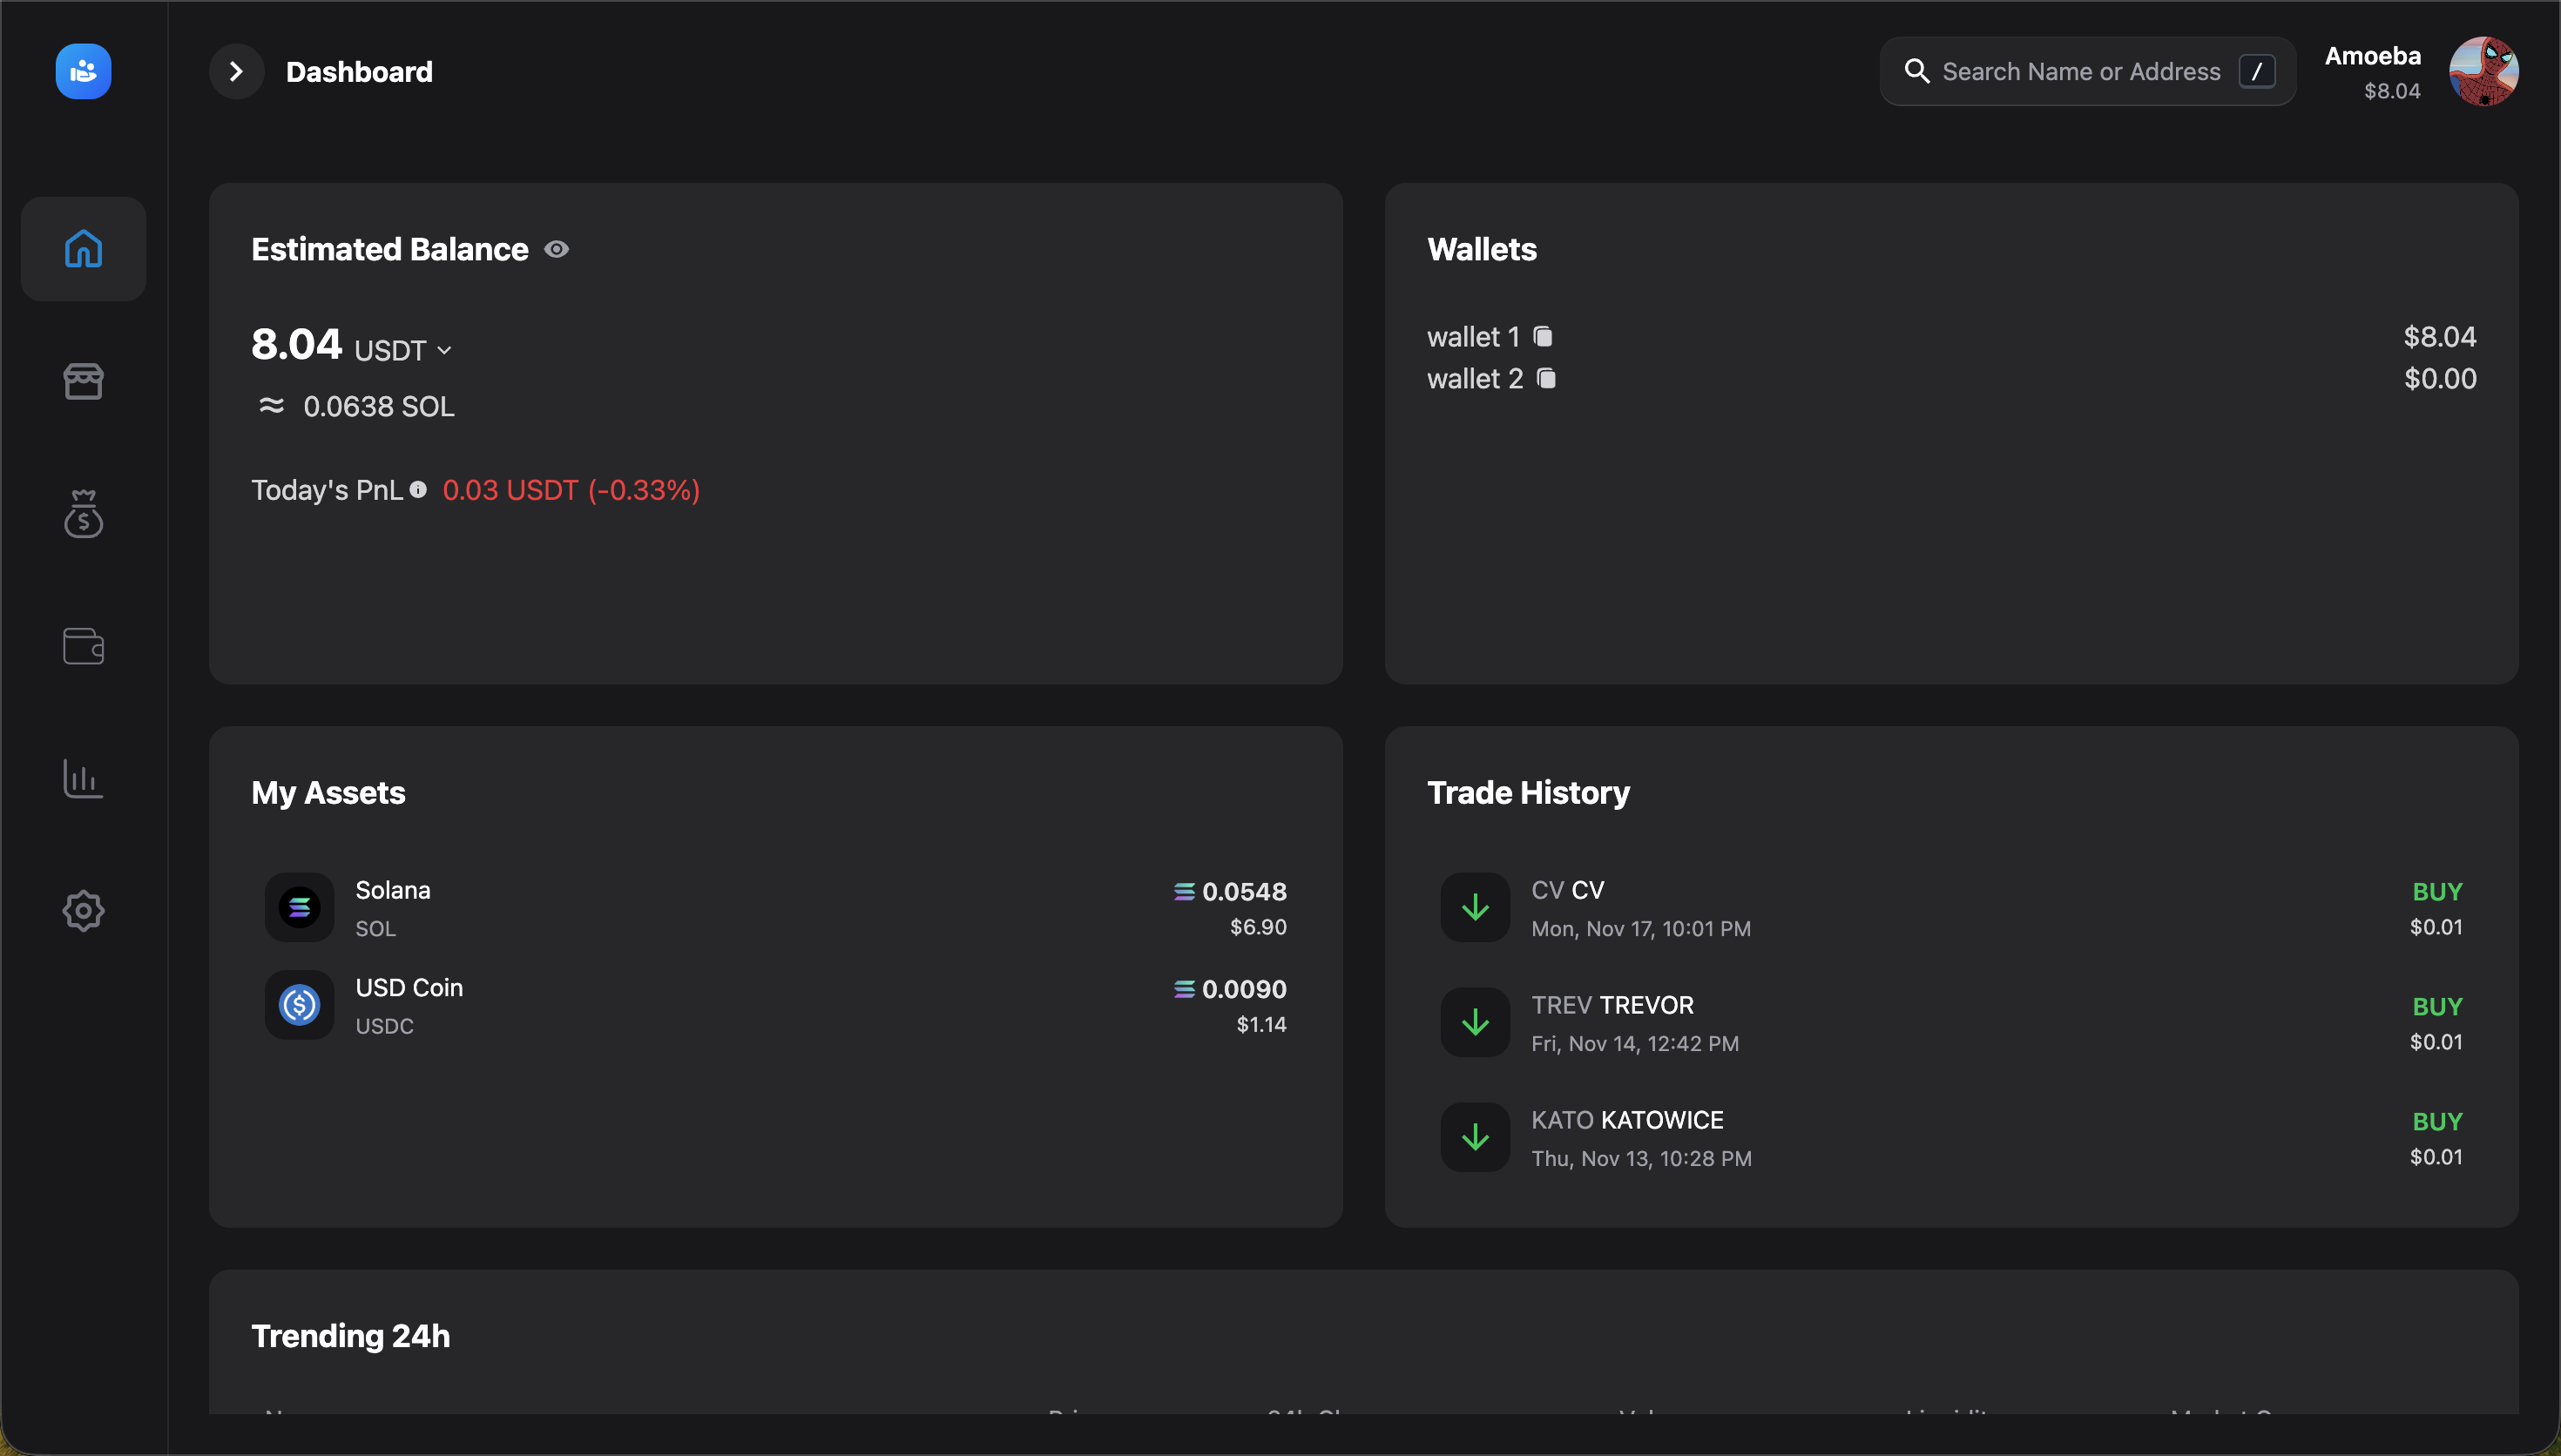
Task: Open the Analytics chart icon in the sidebar
Action: pyautogui.click(x=83, y=779)
